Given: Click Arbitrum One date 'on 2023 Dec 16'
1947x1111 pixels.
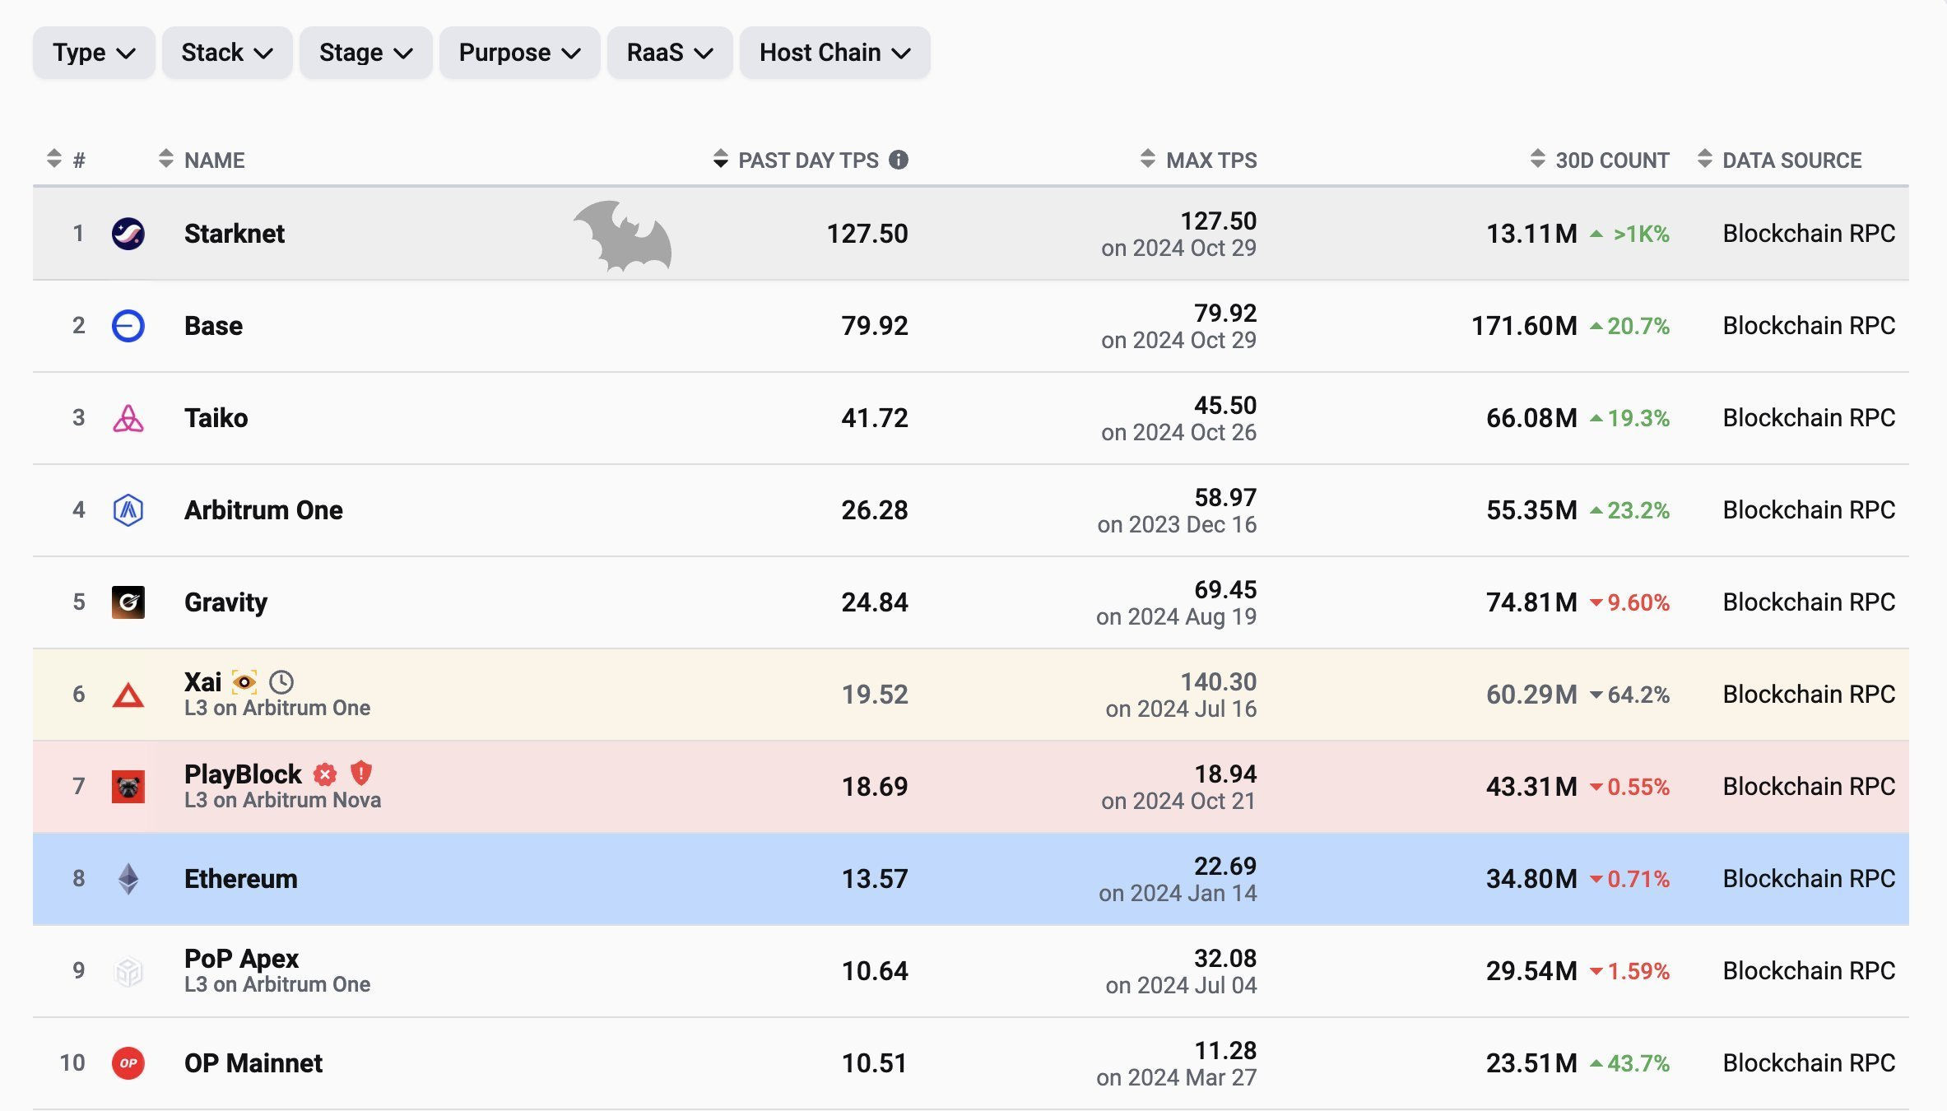Looking at the screenshot, I should [x=1178, y=524].
